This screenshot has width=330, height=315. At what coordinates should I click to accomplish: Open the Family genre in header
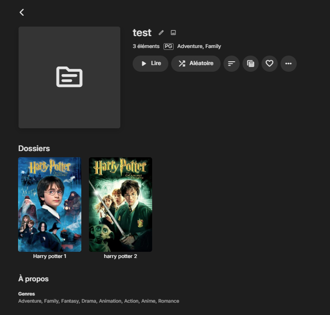click(213, 46)
